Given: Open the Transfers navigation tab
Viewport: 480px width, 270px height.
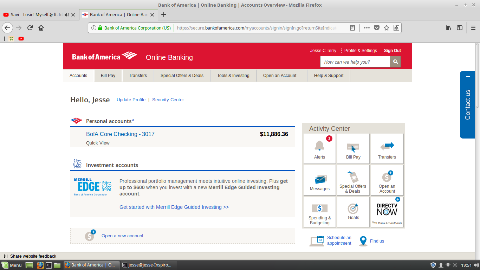Looking at the screenshot, I should point(138,76).
